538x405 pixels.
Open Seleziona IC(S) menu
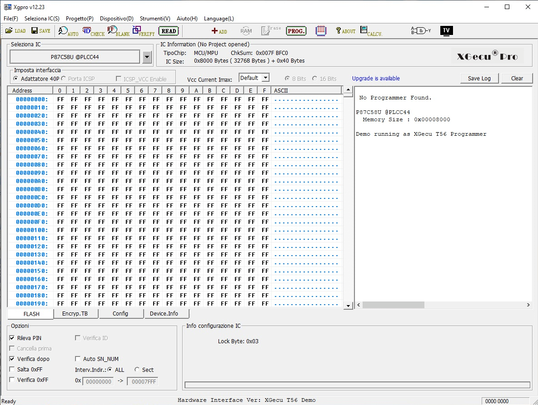[x=42, y=19]
